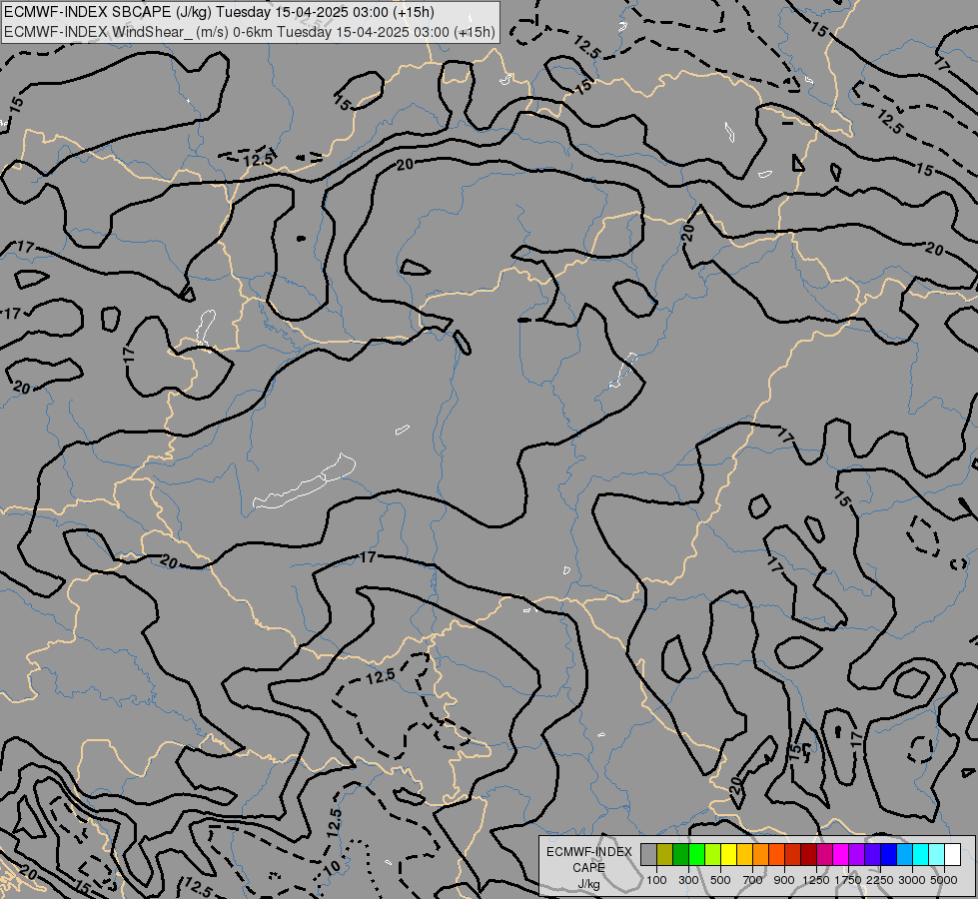The height and width of the screenshot is (899, 978).
Task: Select the yellow-green legend swatch
Action: point(713,854)
